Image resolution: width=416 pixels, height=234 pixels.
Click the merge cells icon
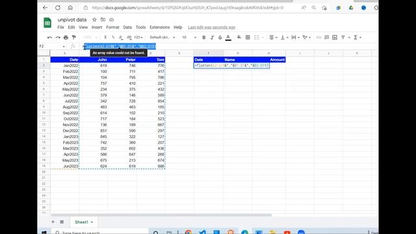[x=257, y=38]
